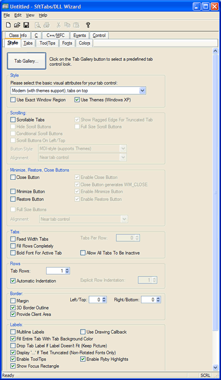Click the Print Preview toolbar icon

coord(37,25)
